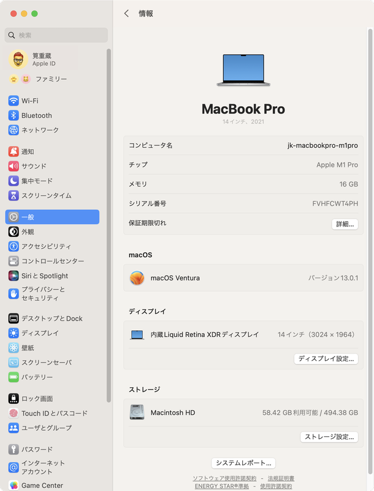This screenshot has width=374, height=491.
Task: Click the sidebar vertical scrollbar
Action: (109, 225)
